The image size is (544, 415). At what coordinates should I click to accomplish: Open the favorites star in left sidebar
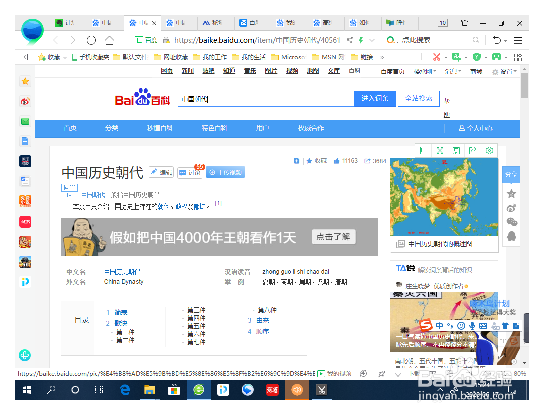25,81
